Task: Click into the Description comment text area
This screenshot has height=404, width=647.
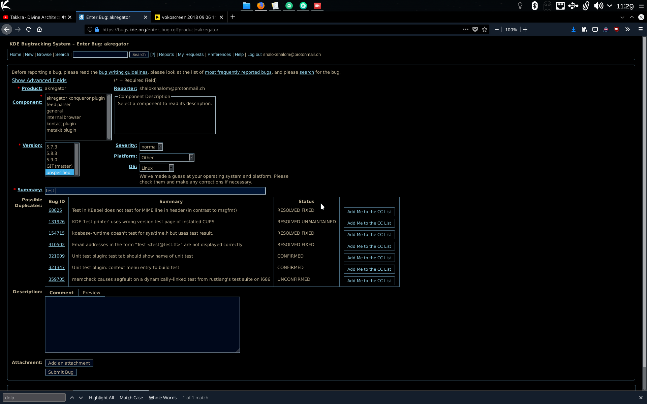Action: pyautogui.click(x=143, y=325)
